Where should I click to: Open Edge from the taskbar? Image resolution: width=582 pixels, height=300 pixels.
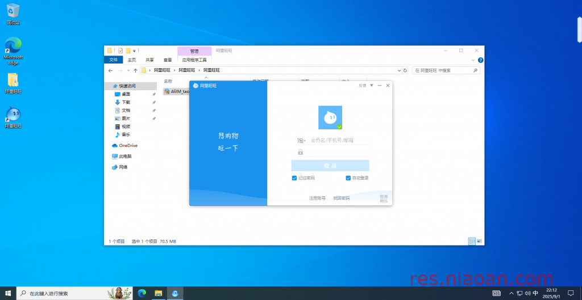(142, 293)
